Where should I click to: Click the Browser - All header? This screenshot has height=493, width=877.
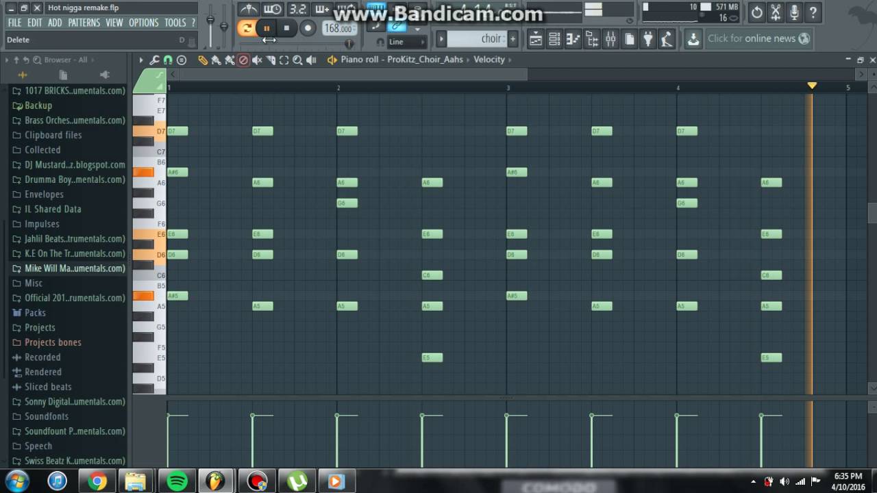66,60
